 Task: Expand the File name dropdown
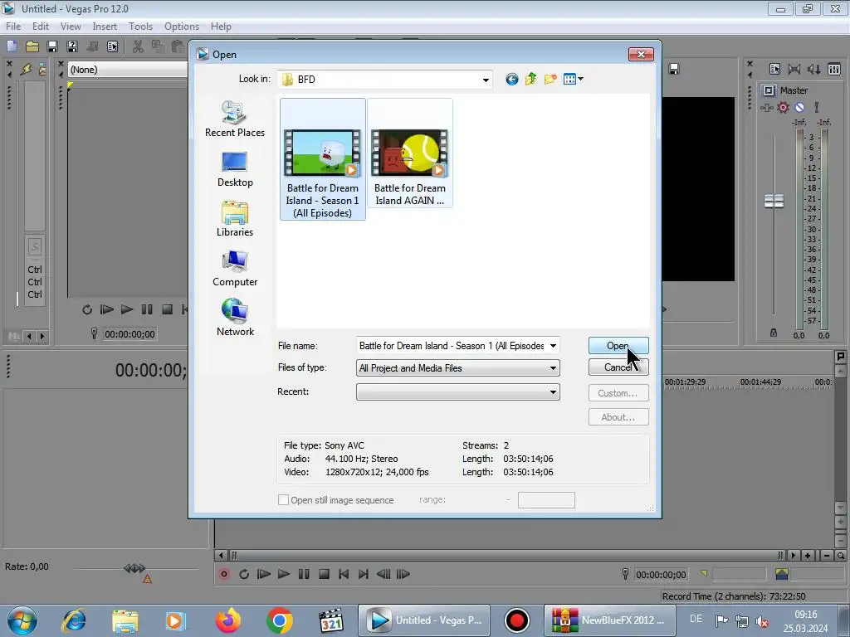553,346
